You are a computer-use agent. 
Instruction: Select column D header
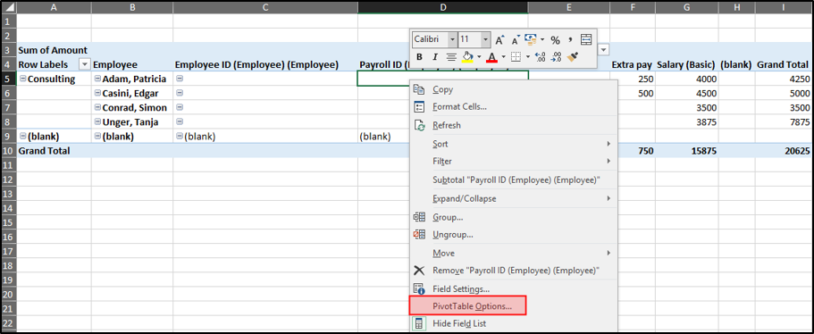pos(443,7)
